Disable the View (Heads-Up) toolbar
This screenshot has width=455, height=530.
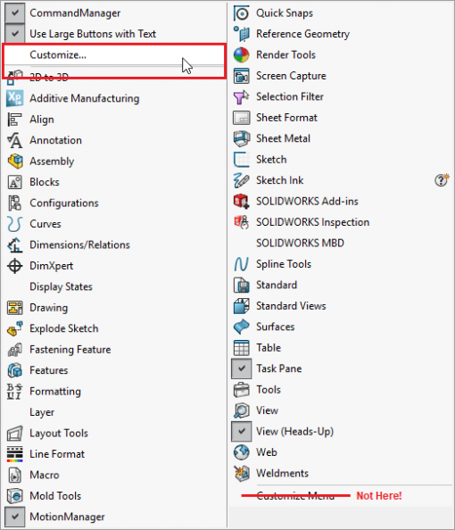[242, 431]
